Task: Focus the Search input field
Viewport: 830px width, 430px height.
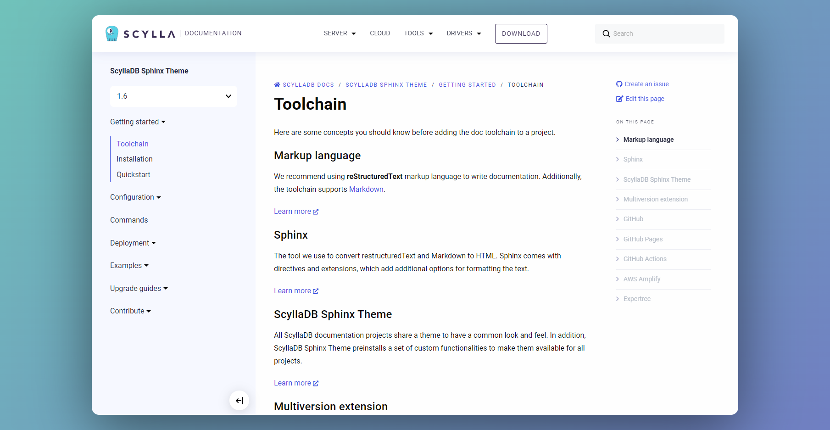Action: [660, 34]
